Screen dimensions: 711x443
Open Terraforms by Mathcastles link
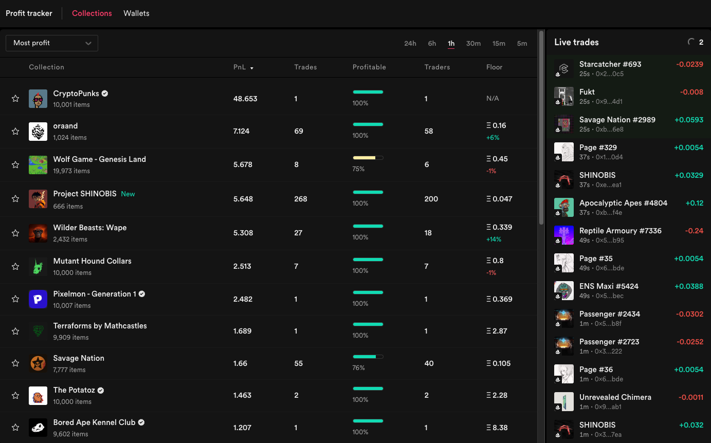click(100, 326)
